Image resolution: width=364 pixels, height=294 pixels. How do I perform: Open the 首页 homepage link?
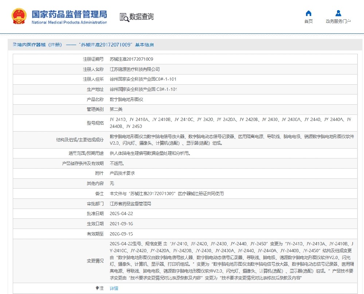[x=308, y=21]
